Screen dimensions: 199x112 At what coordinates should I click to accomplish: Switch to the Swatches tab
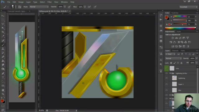coord(175,13)
